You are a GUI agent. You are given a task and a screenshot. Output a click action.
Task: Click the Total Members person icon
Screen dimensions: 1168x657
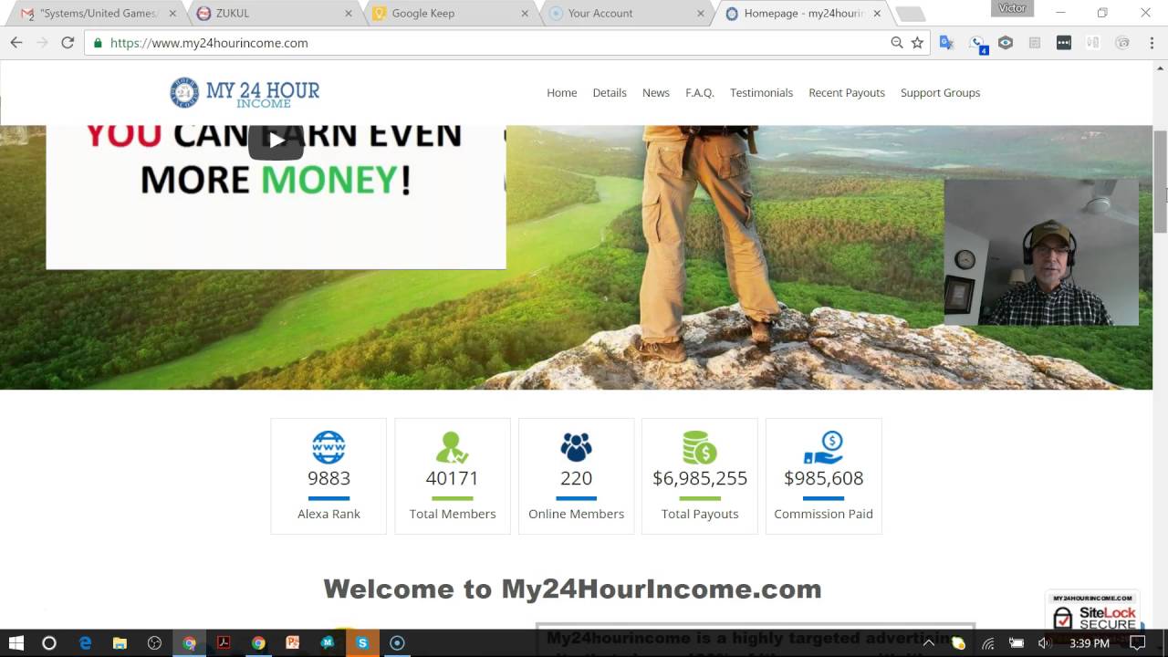[452, 447]
